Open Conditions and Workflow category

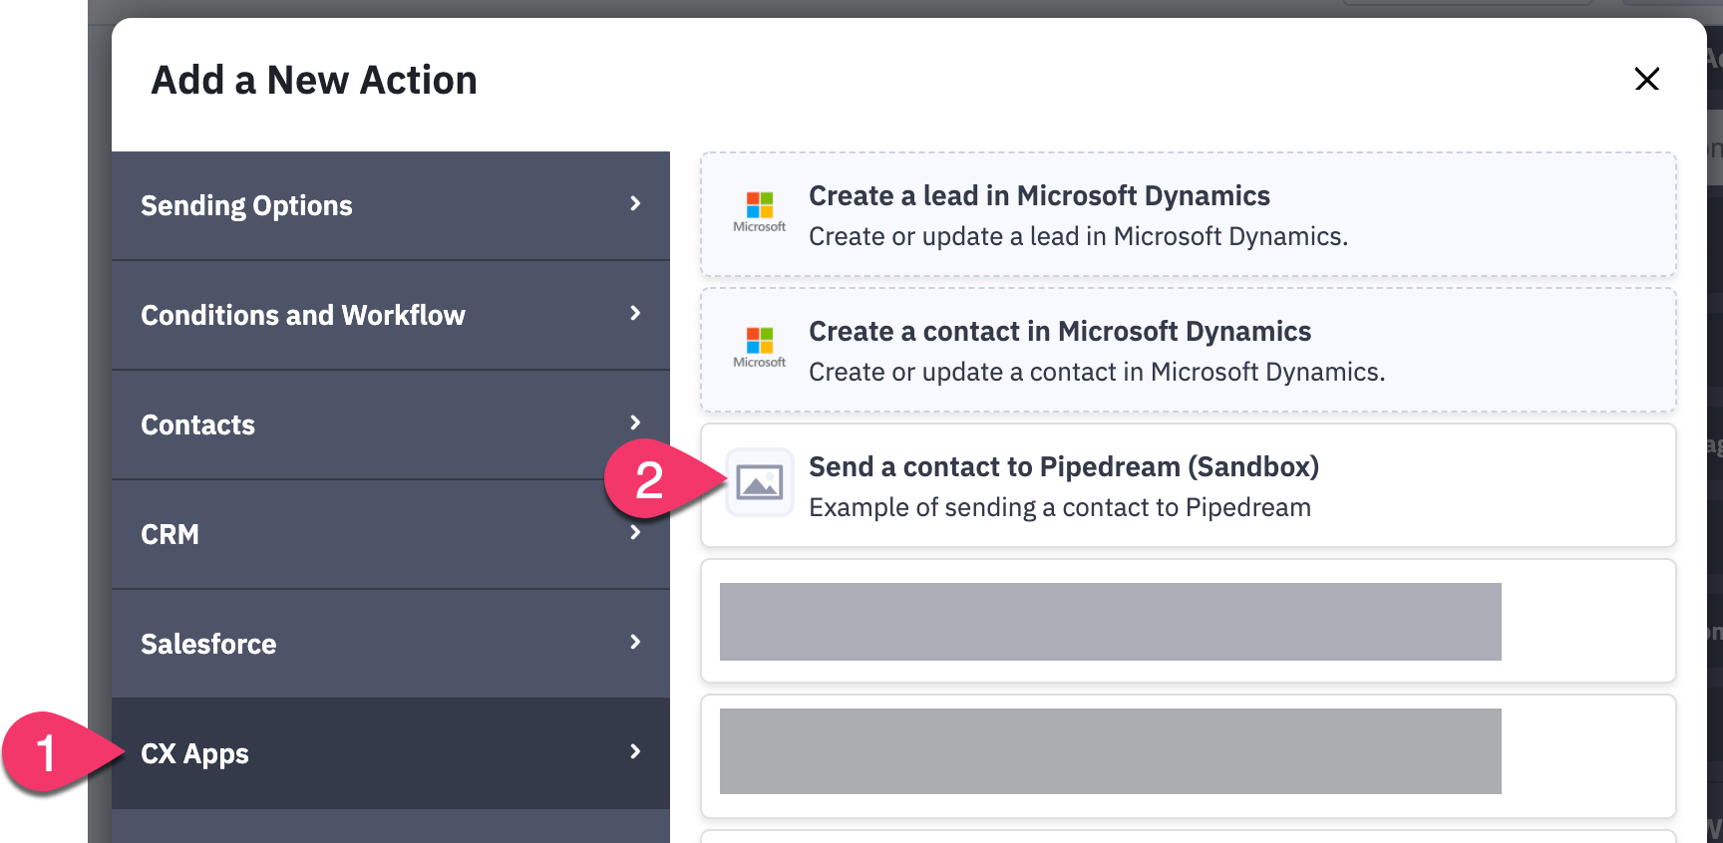coord(391,315)
